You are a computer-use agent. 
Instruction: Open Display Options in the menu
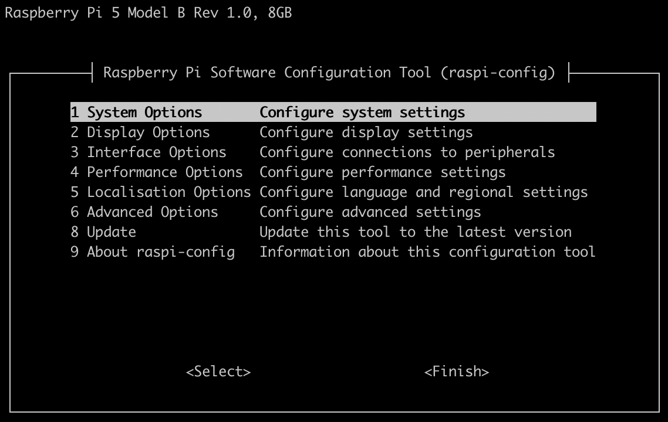(x=140, y=132)
